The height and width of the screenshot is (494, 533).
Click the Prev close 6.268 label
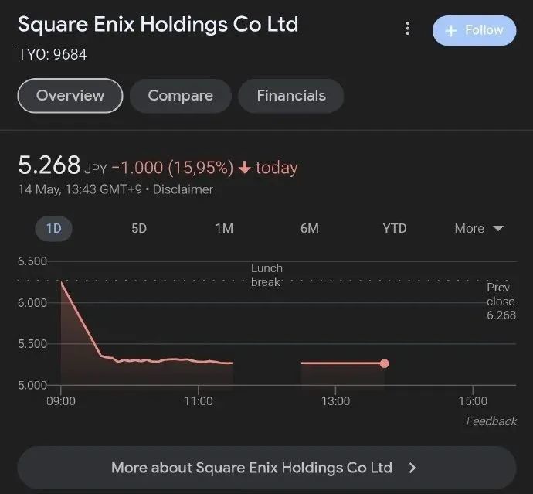(501, 302)
